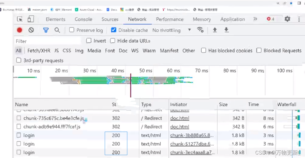This screenshot has height=158, width=305.
Task: Open the Element component bookmark
Action: (x=61, y=10)
